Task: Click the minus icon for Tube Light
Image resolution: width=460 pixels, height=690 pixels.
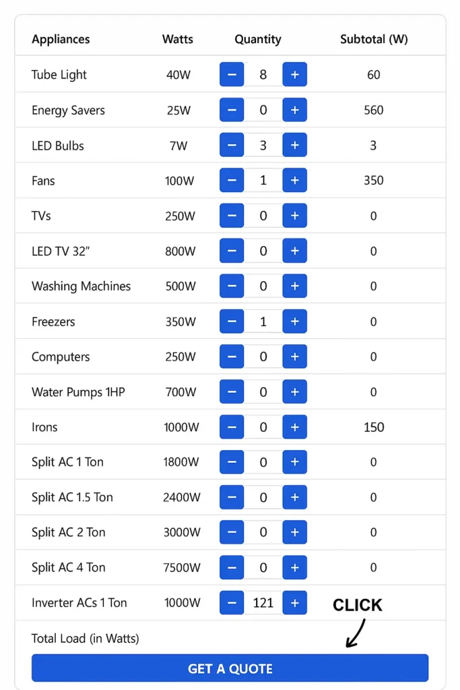Action: [x=232, y=74]
